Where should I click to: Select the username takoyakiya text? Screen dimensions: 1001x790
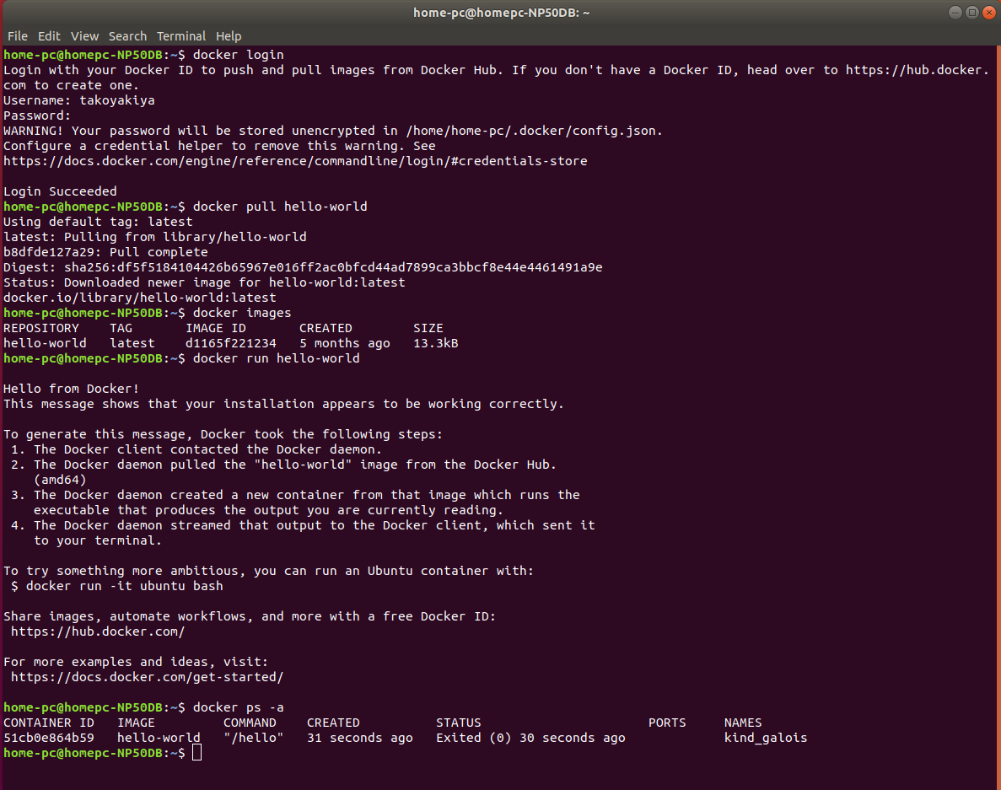(117, 99)
